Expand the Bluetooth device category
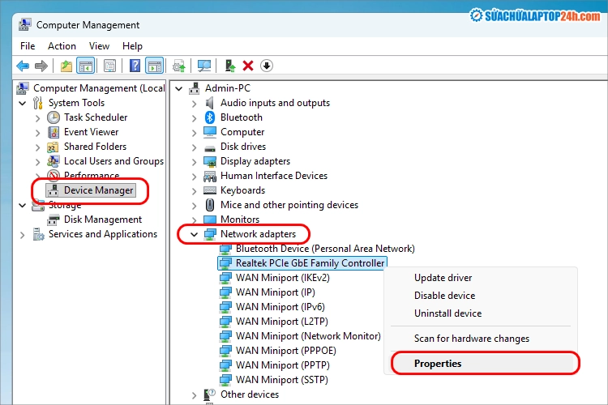The width and height of the screenshot is (608, 405). [x=194, y=117]
